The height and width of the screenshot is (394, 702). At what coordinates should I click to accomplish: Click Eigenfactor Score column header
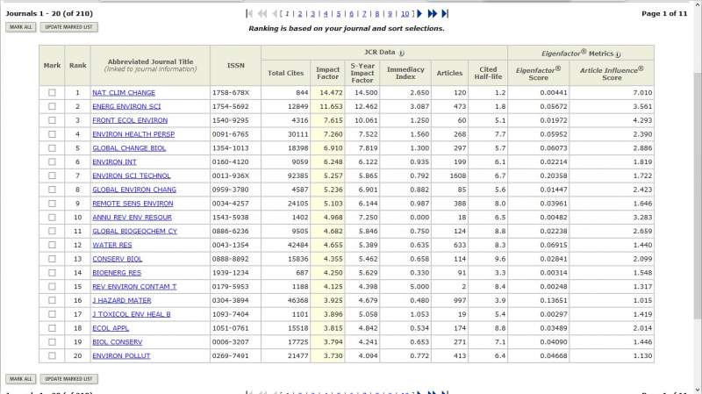[x=538, y=74]
